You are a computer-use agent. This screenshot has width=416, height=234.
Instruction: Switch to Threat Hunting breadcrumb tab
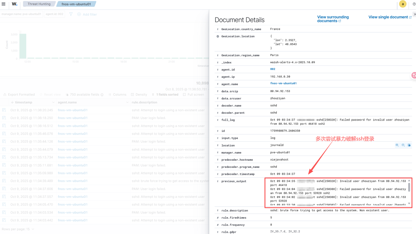pos(39,4)
